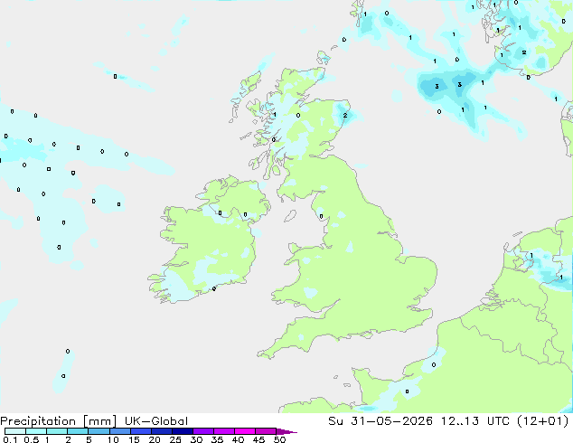Choose the 15–20 mm legend swatch

click(140, 431)
